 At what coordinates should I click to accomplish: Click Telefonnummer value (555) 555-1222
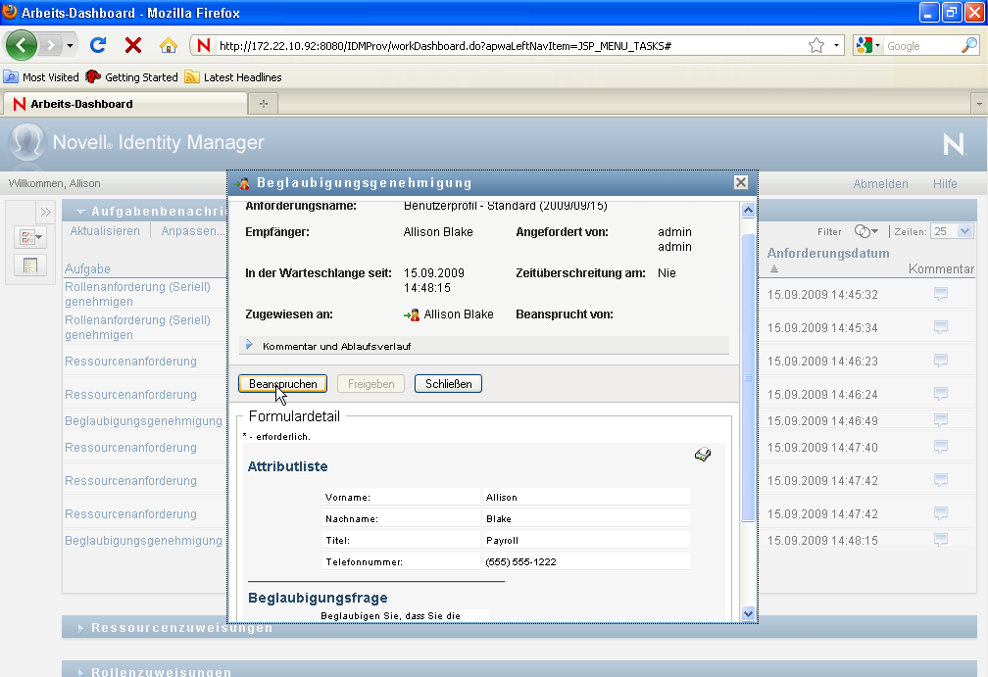(521, 561)
